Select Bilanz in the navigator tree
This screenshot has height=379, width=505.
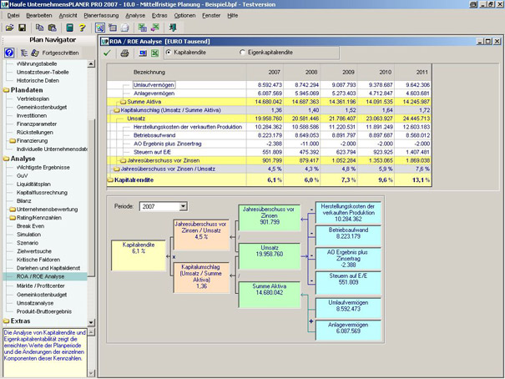coord(24,201)
